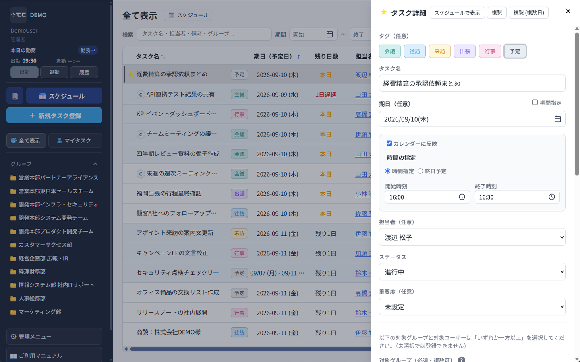The width and height of the screenshot is (580, 362).
Task: Select the 出張 tag chip
Action: 465,51
